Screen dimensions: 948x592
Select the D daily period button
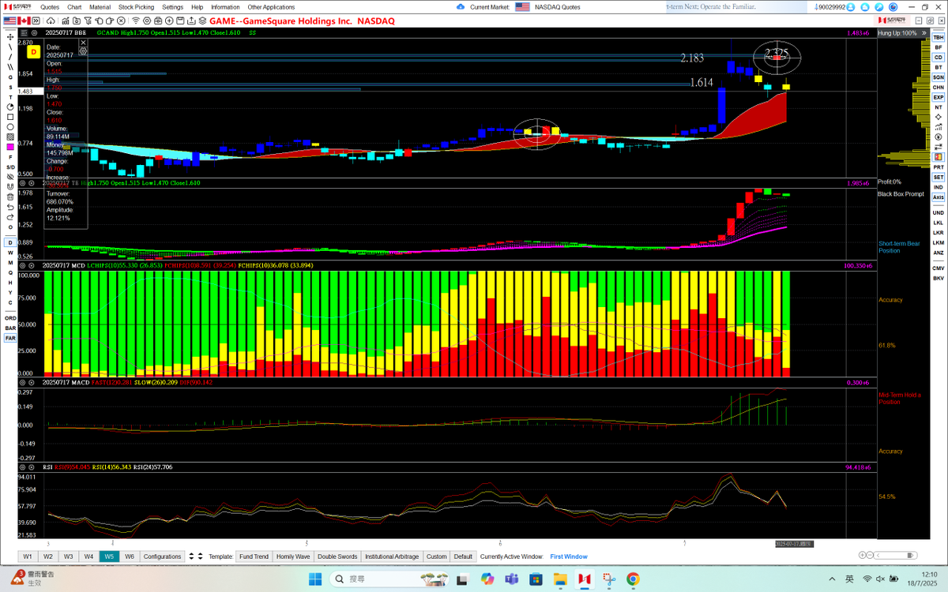[x=10, y=242]
